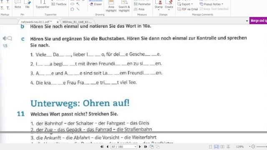Activate the Eraser tool
The width and height of the screenshot is (267, 150).
click(x=96, y=4)
